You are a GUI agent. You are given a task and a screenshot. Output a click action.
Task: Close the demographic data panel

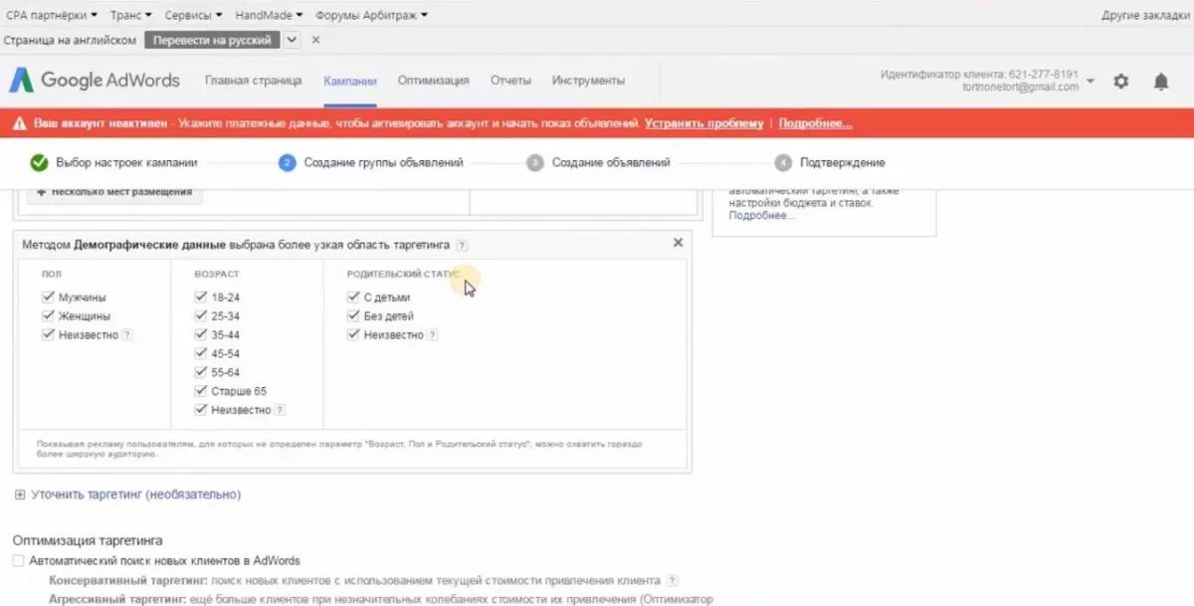[679, 243]
